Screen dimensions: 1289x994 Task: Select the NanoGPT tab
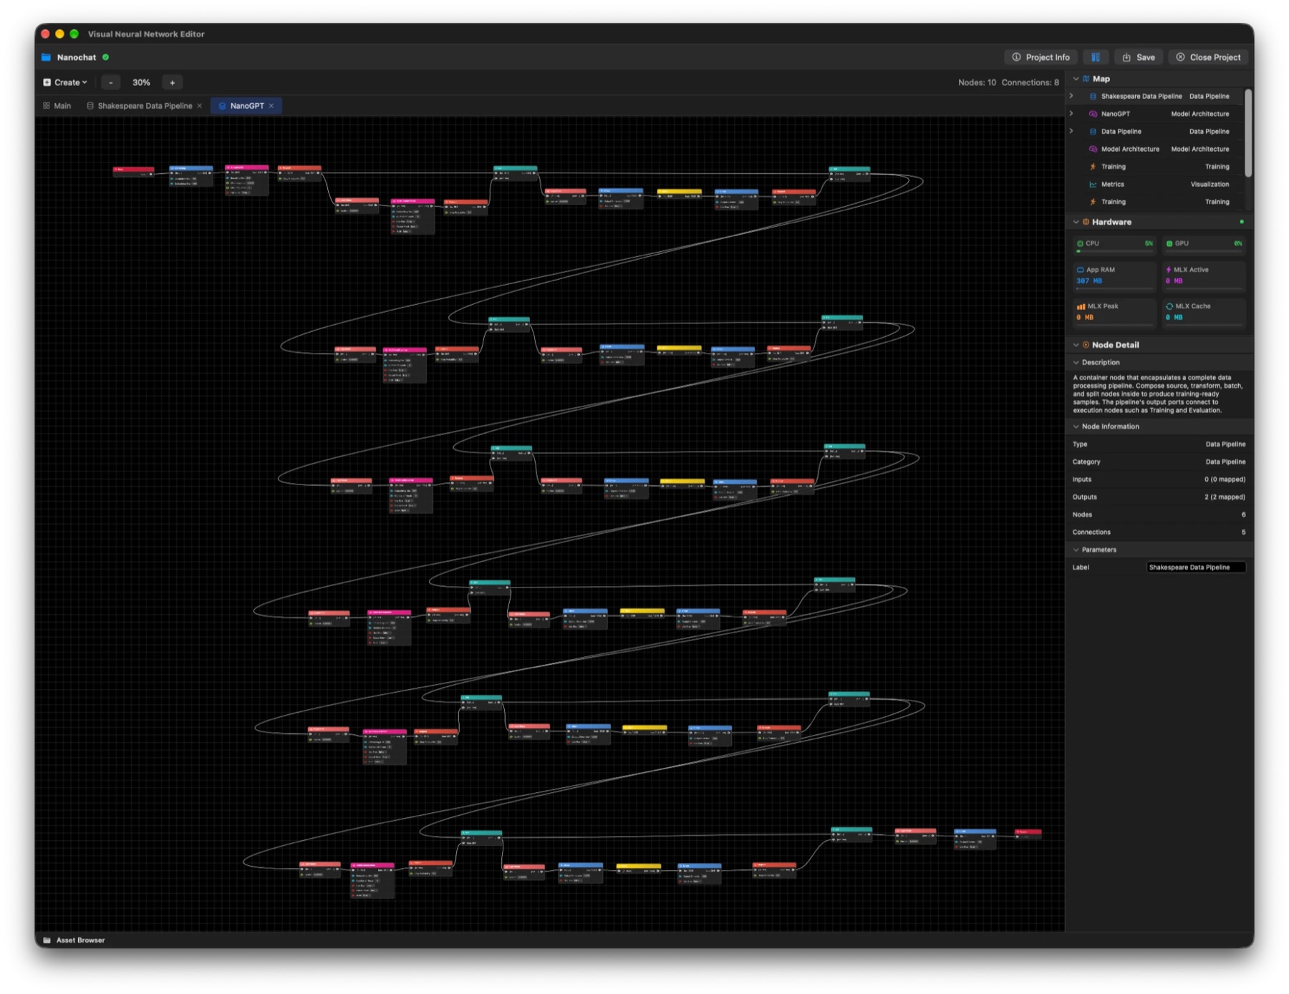pos(247,106)
